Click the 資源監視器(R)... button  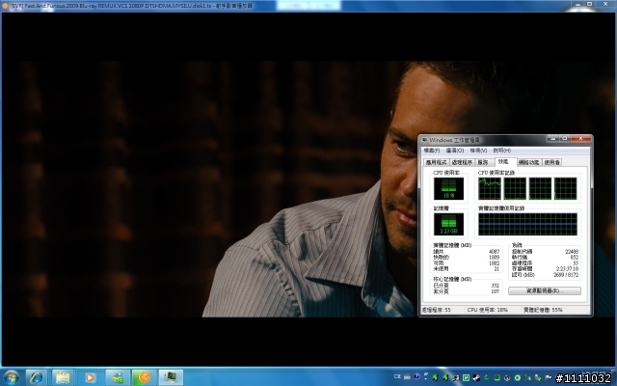click(x=545, y=290)
